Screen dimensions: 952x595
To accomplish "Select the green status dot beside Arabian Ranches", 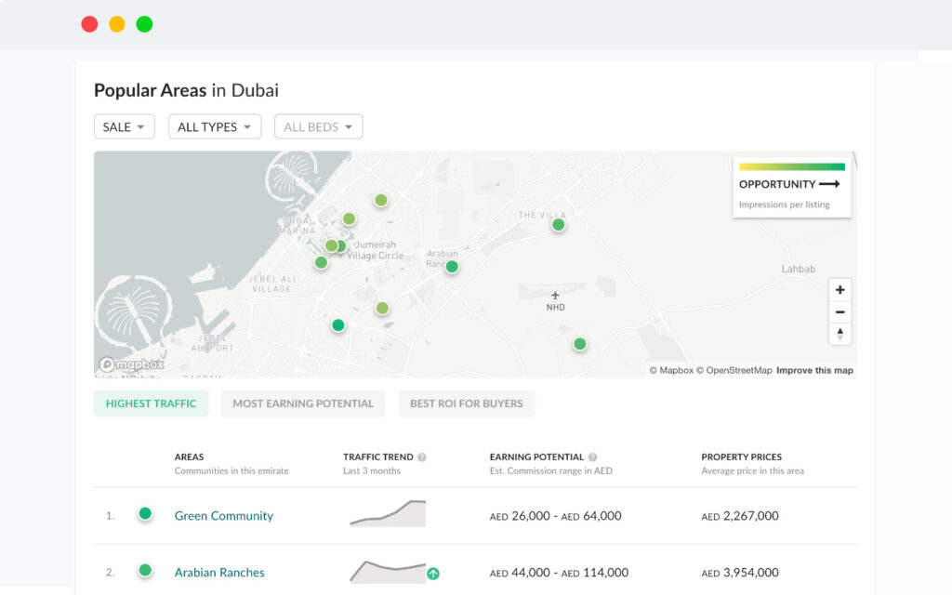I will pyautogui.click(x=145, y=572).
